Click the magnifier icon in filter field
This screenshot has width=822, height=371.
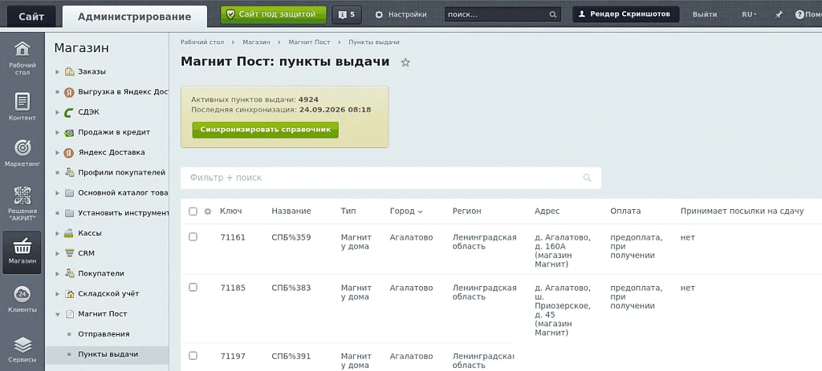pyautogui.click(x=587, y=178)
